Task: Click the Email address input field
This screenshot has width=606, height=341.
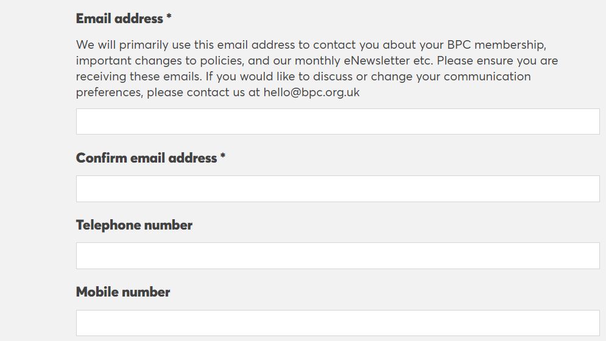Action: (337, 122)
